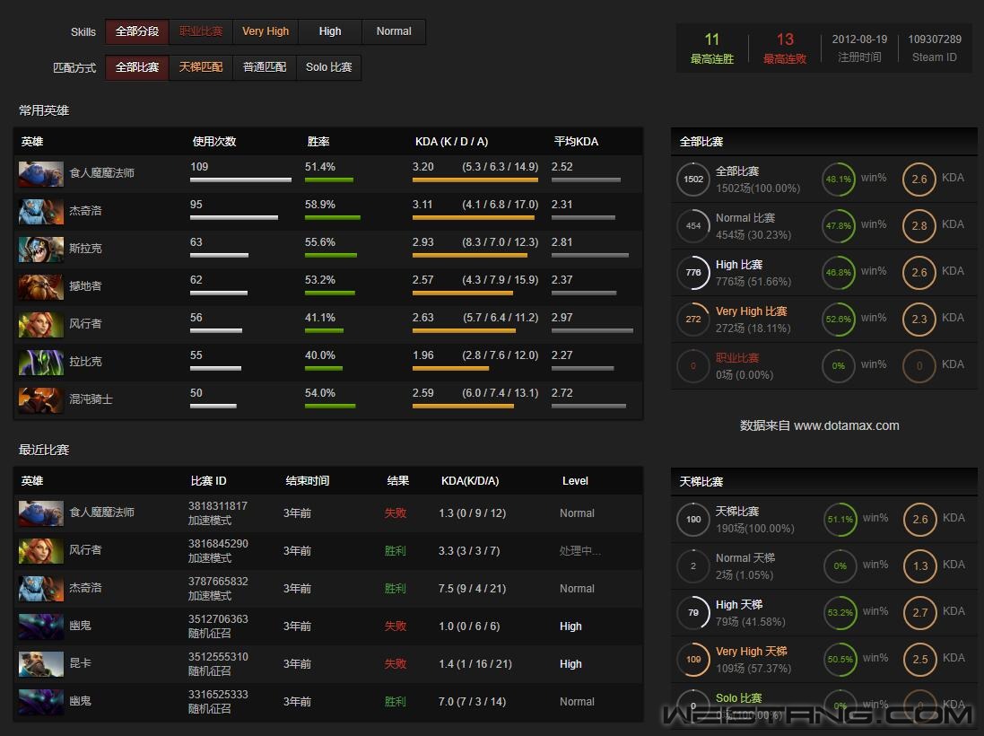Click the 53.2% ladder win rate circle

click(x=840, y=612)
